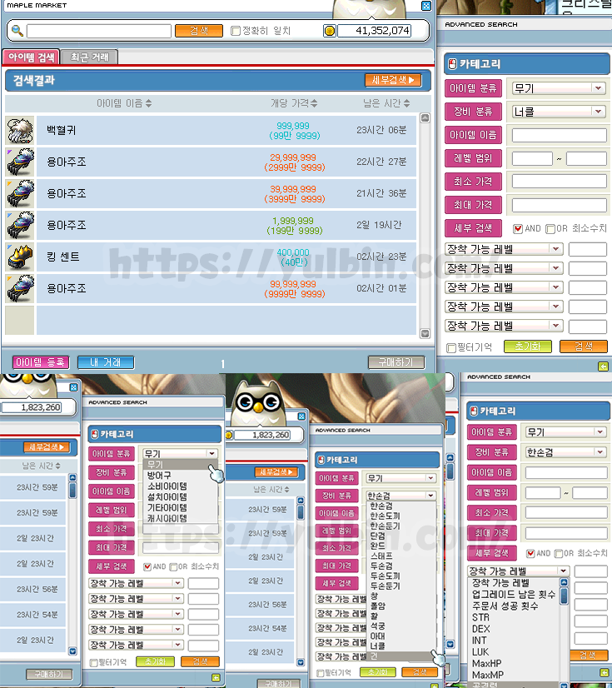Viewport: 612px width, 688px height.
Task: Select the 용아주조 icon priced 1,999,999
Action: coord(20,225)
